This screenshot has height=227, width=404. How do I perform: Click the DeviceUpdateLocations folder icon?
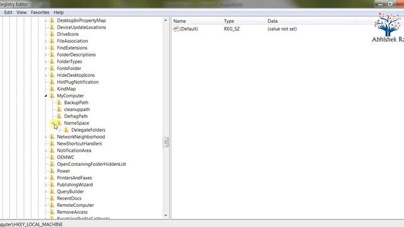coord(52,27)
